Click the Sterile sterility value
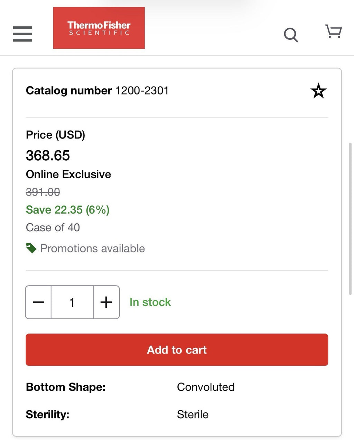Image resolution: width=354 pixels, height=440 pixels. click(193, 414)
